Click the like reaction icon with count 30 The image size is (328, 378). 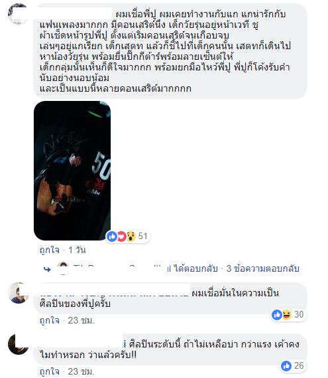click(x=277, y=315)
